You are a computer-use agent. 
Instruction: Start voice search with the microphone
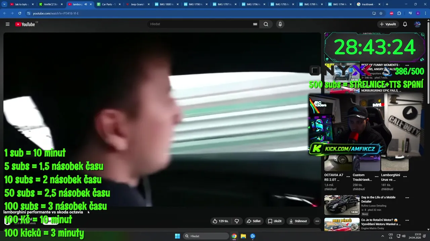pos(280,24)
